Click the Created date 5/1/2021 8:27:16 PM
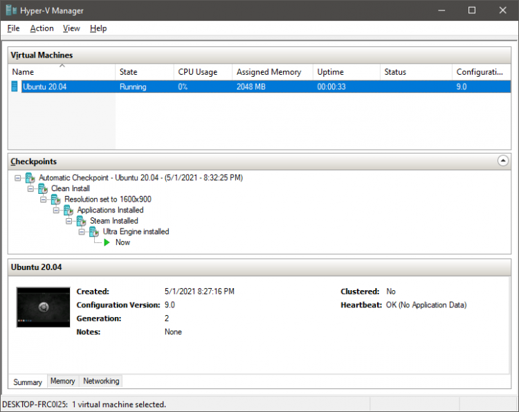 199,292
